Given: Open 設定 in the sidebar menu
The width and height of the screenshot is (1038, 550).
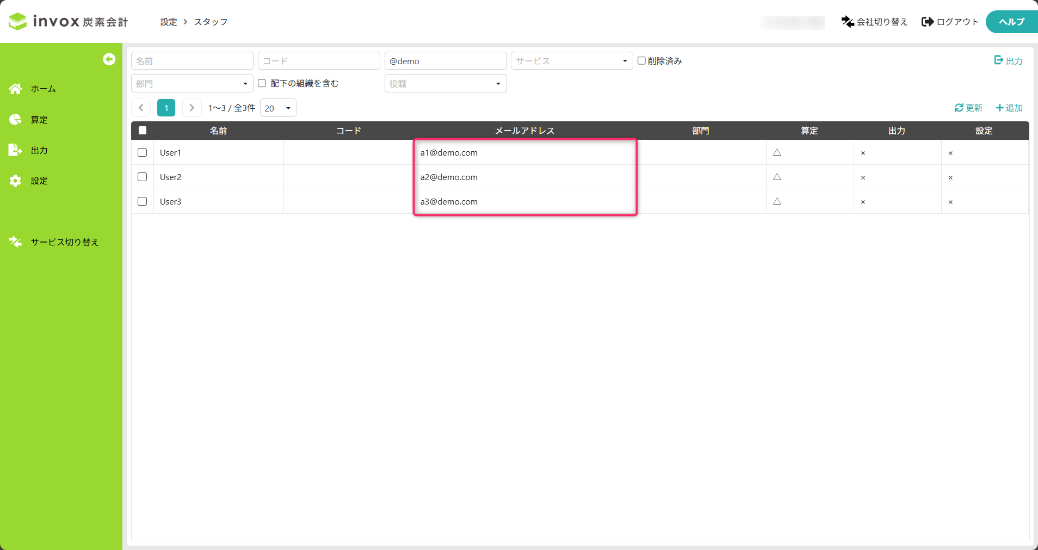Looking at the screenshot, I should click(x=39, y=181).
